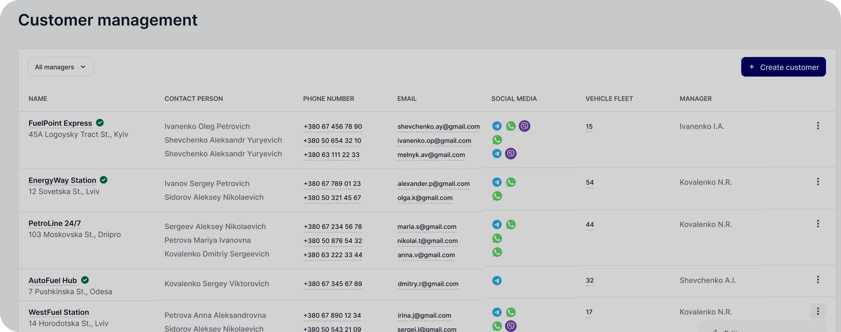This screenshot has width=841, height=332.
Task: Click vehicle fleet count 17
Action: coord(589,312)
